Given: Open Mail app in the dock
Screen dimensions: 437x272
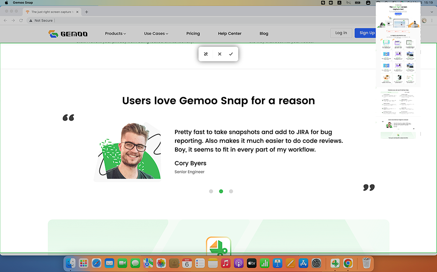Looking at the screenshot, I should [x=109, y=263].
